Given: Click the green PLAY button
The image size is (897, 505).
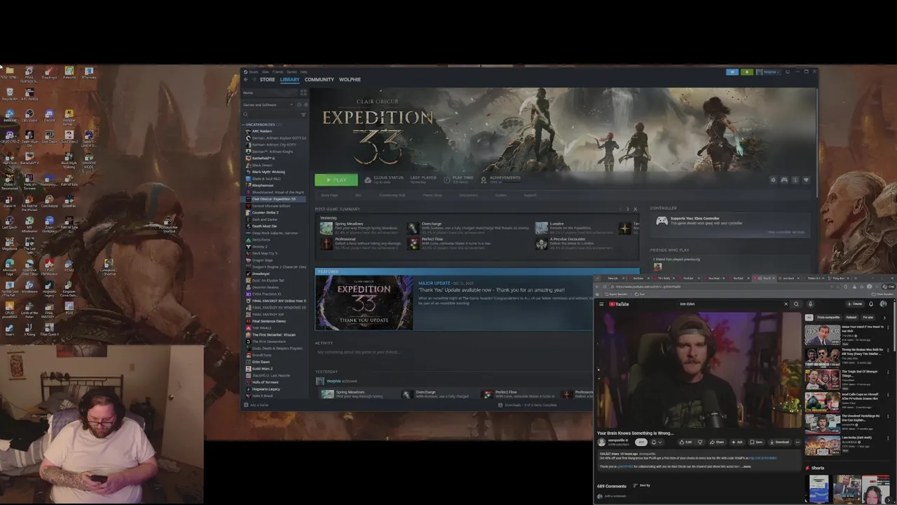Looking at the screenshot, I should point(336,180).
